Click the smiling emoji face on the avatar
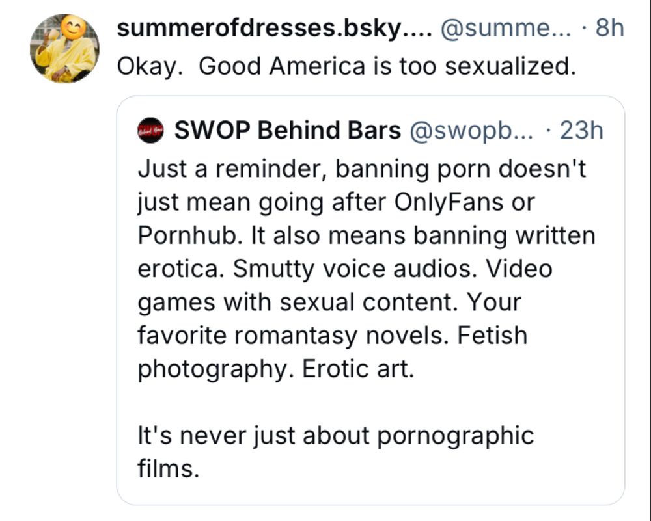The height and width of the screenshot is (521, 651). [x=70, y=26]
